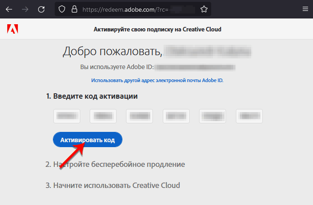The height and width of the screenshot is (205, 313).
Task: Click the Добро пожаловать greeting text
Action: click(113, 52)
